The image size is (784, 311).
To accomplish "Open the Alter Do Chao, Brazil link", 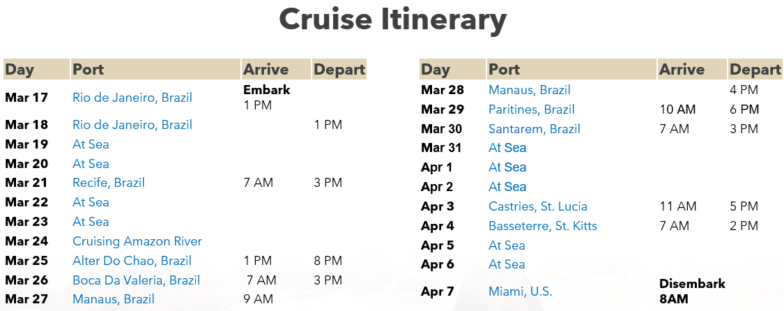I will click(x=132, y=261).
